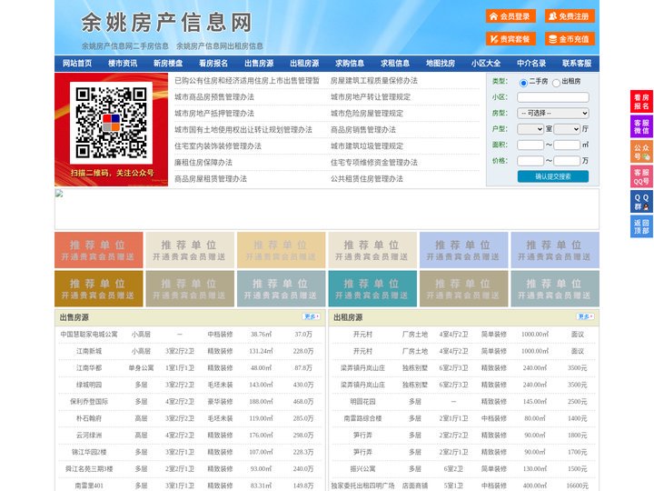Go to 网站首页 in navigation

77,64
